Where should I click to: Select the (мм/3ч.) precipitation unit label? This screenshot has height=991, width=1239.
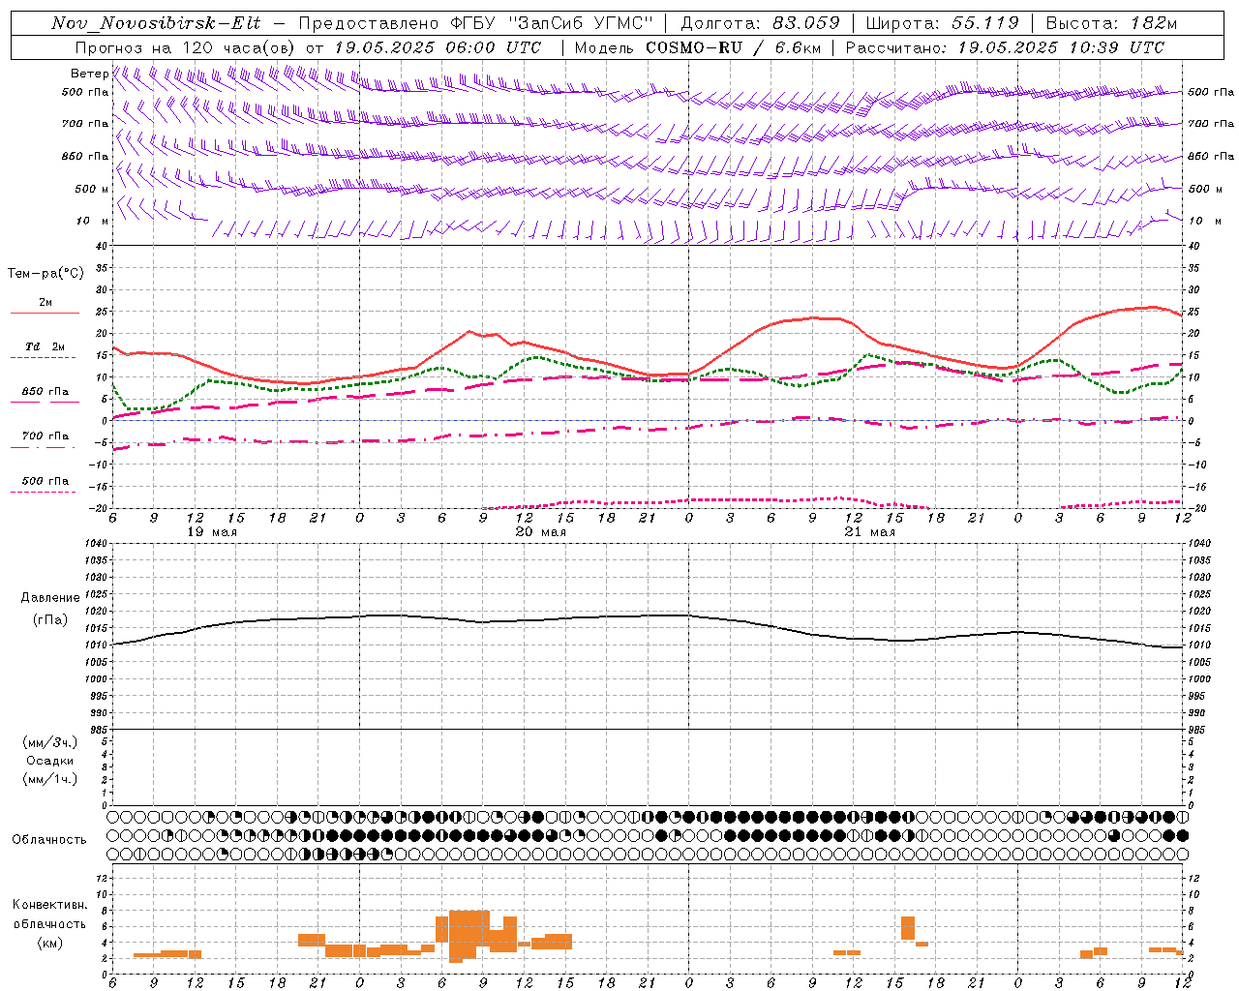click(50, 742)
